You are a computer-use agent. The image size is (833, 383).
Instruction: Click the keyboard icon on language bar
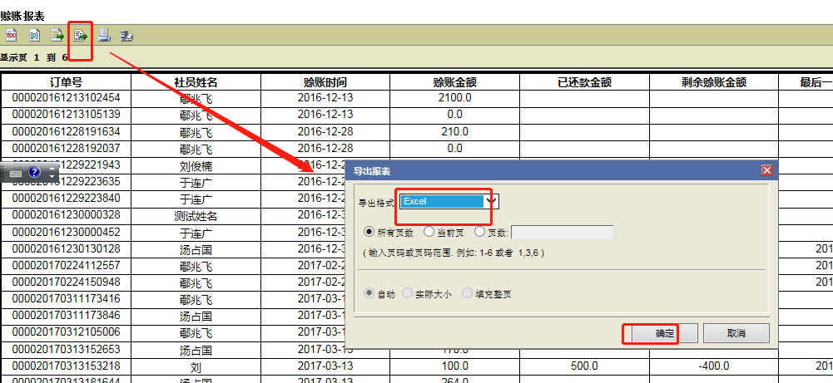click(16, 173)
